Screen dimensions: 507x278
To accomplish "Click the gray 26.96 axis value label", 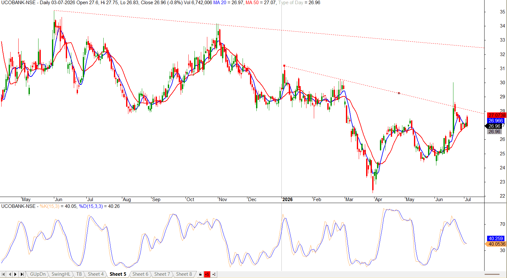I will [x=494, y=132].
